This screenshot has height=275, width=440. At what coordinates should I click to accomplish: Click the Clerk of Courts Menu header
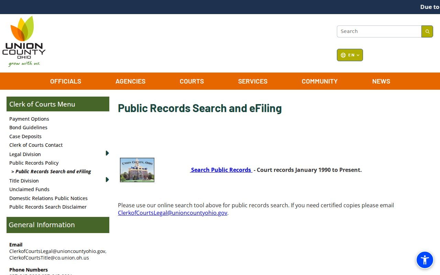(x=58, y=104)
